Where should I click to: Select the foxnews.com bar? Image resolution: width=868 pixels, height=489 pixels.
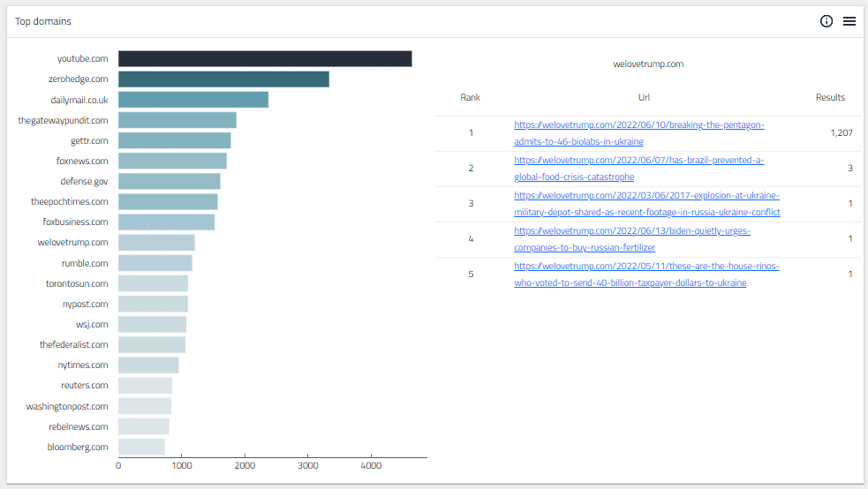point(172,161)
